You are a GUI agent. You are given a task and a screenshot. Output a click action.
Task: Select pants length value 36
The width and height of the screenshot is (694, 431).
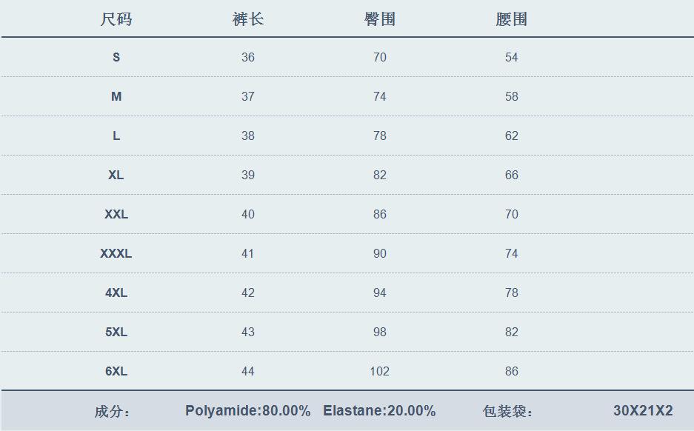coord(248,57)
